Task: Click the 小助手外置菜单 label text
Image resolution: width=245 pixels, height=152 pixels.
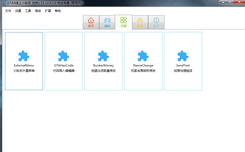Action: pos(24,71)
